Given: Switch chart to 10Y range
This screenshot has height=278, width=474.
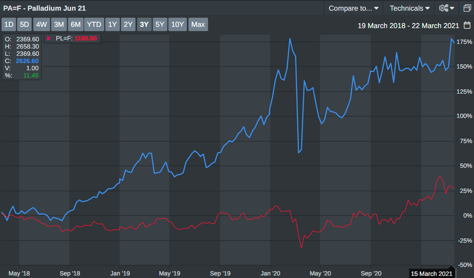Looking at the screenshot, I should (177, 24).
